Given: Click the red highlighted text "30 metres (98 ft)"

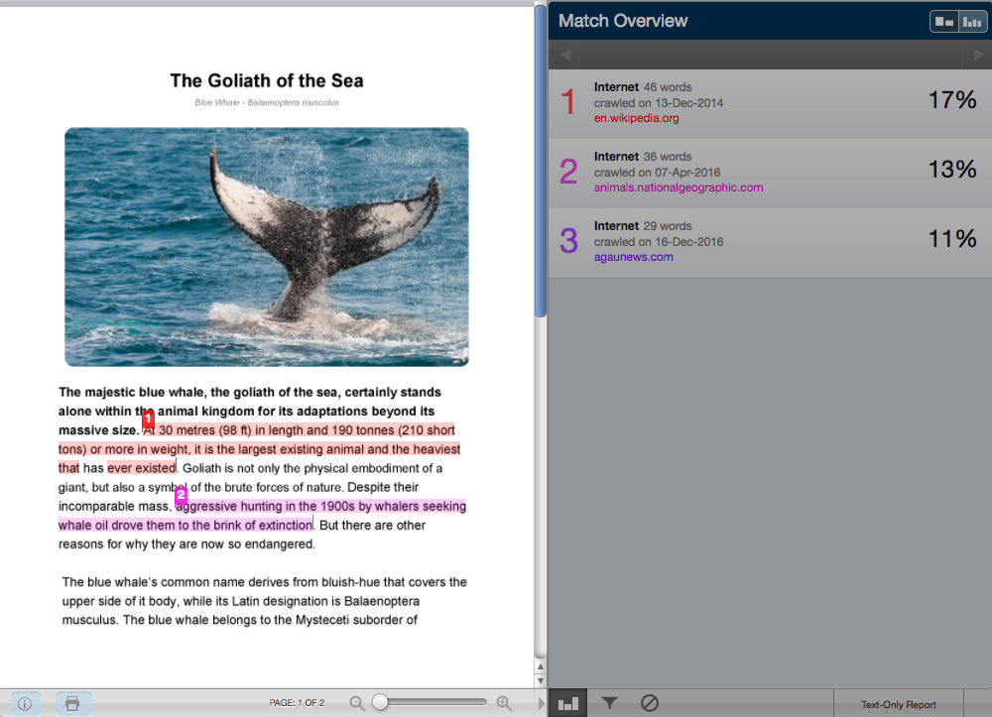Looking at the screenshot, I should click(204, 430).
